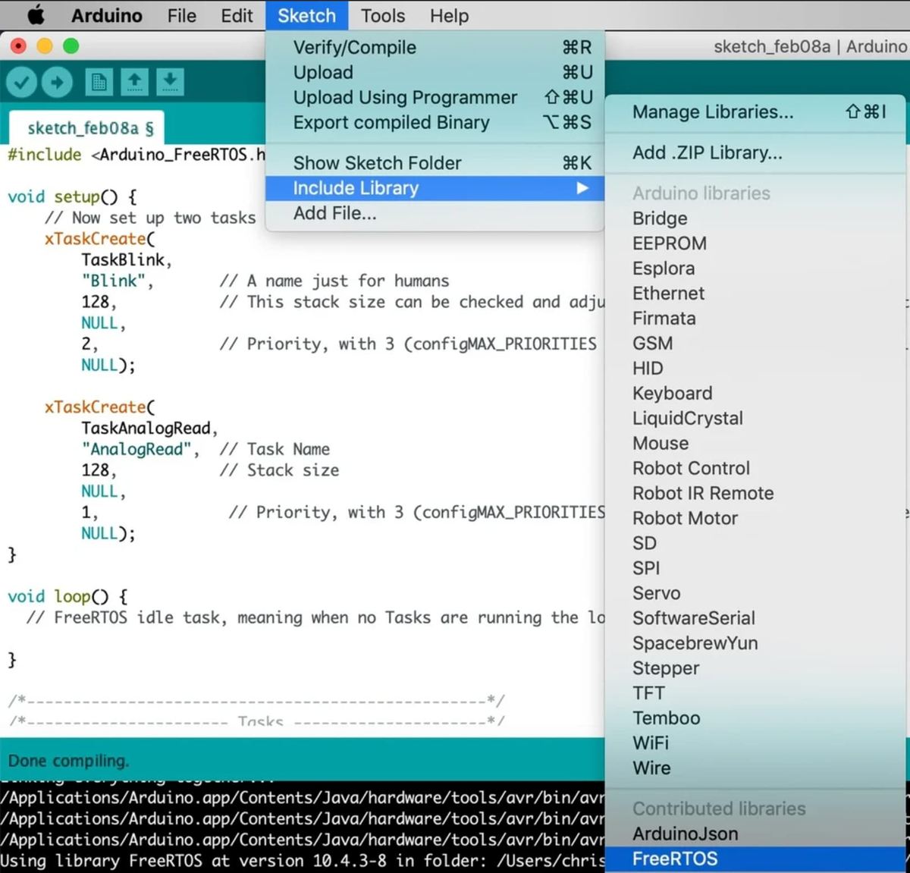This screenshot has height=873, width=910.
Task: Choose Export compiled Binary
Action: [x=435, y=122]
